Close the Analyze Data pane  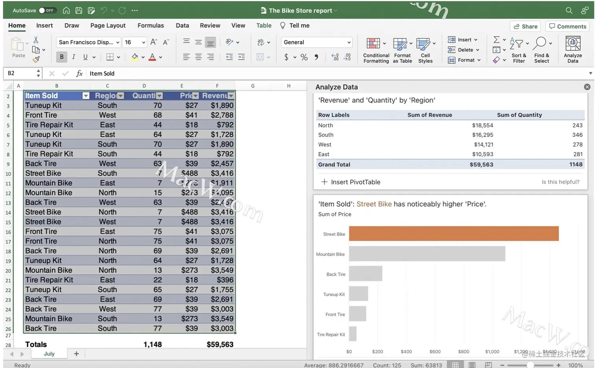coord(587,87)
